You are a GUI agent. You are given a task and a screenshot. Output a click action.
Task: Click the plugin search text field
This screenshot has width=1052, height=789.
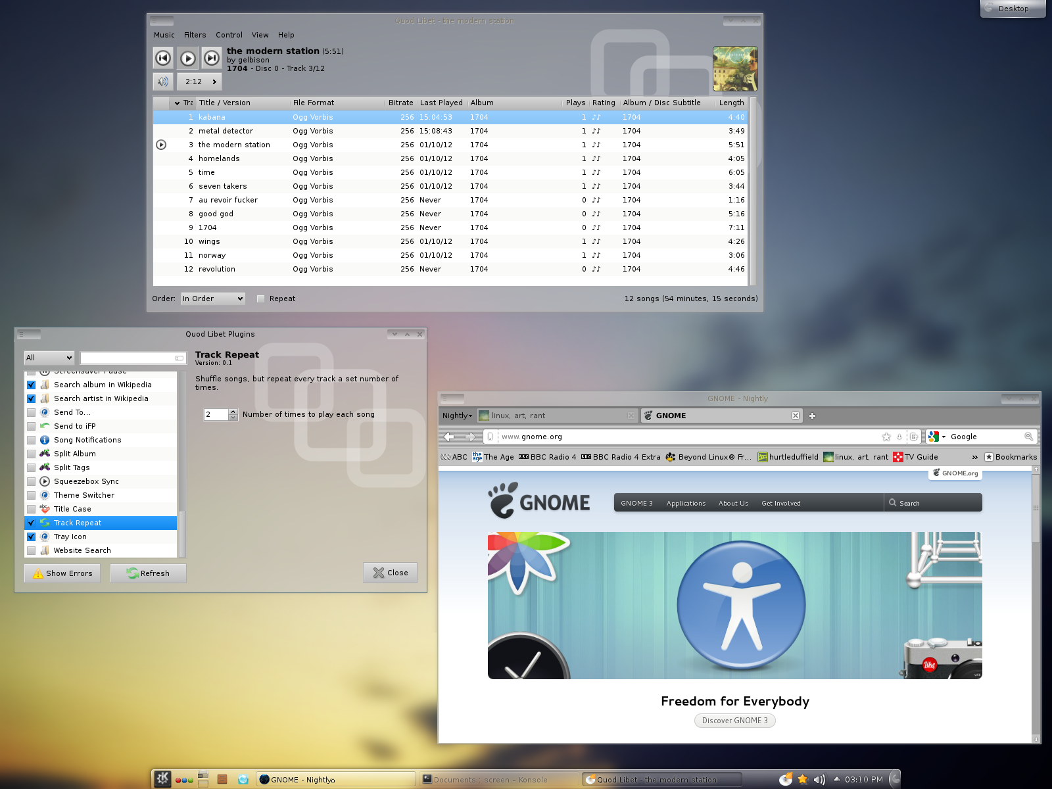coord(133,358)
